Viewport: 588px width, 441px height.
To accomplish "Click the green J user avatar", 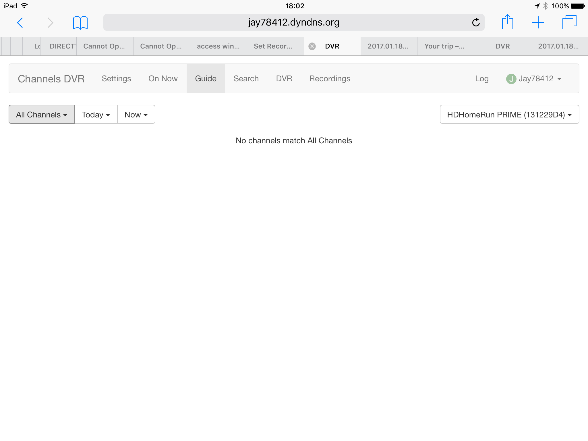I will [x=511, y=79].
